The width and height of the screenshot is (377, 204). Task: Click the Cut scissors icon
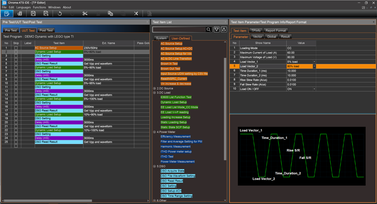point(85,14)
